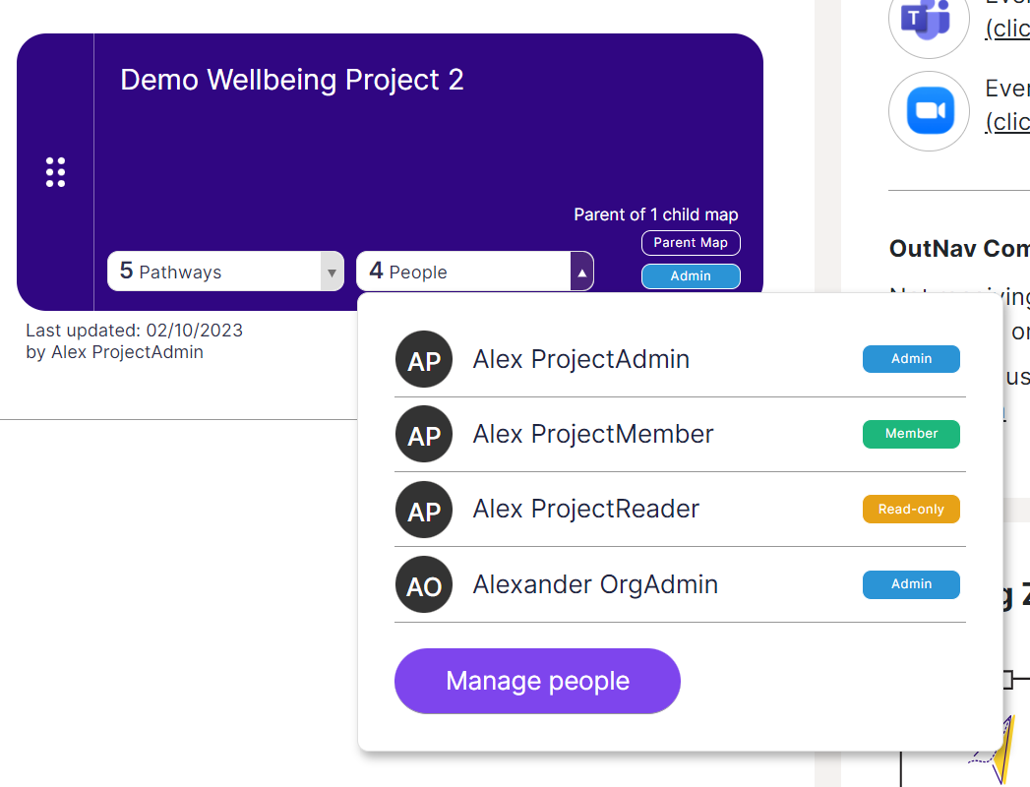Click the Zoom event (click) link
1030x787 pixels.
pos(1007,121)
